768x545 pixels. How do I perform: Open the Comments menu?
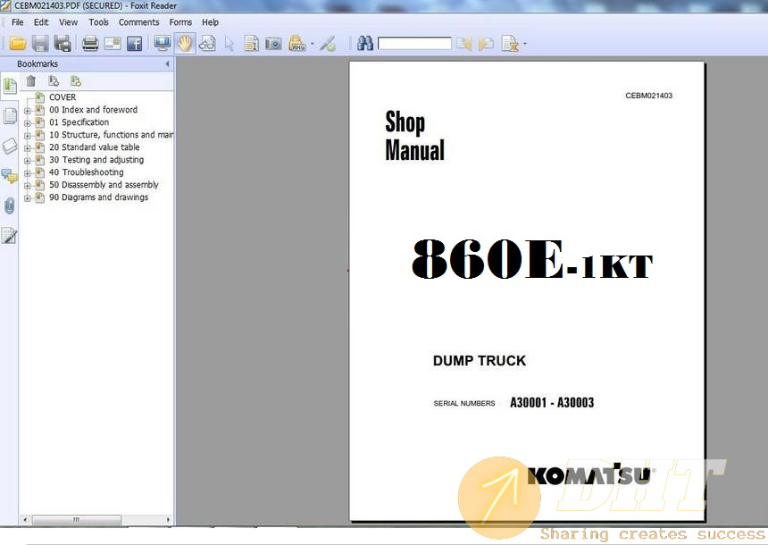pos(138,22)
